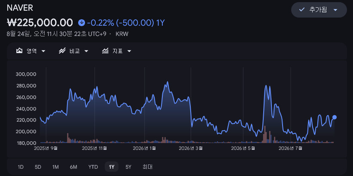Click the 비교 compare lines icon
The height and width of the screenshot is (176, 353).
(62, 51)
